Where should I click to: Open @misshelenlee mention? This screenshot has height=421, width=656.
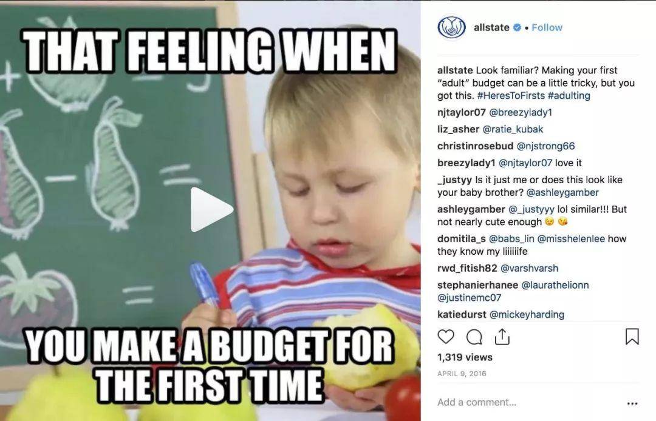[571, 239]
